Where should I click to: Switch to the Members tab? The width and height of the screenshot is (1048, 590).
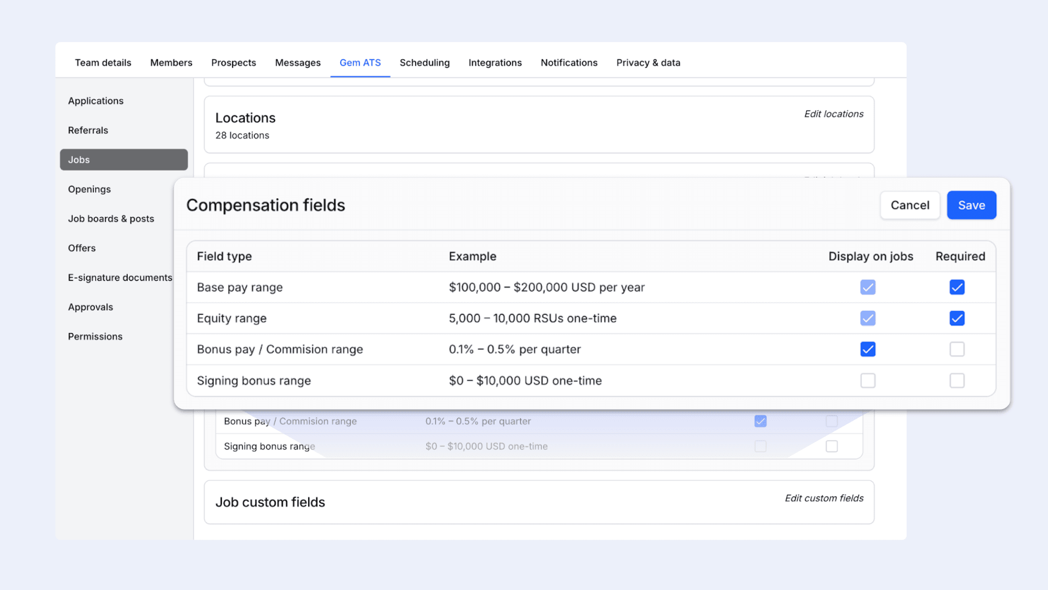[x=171, y=62]
